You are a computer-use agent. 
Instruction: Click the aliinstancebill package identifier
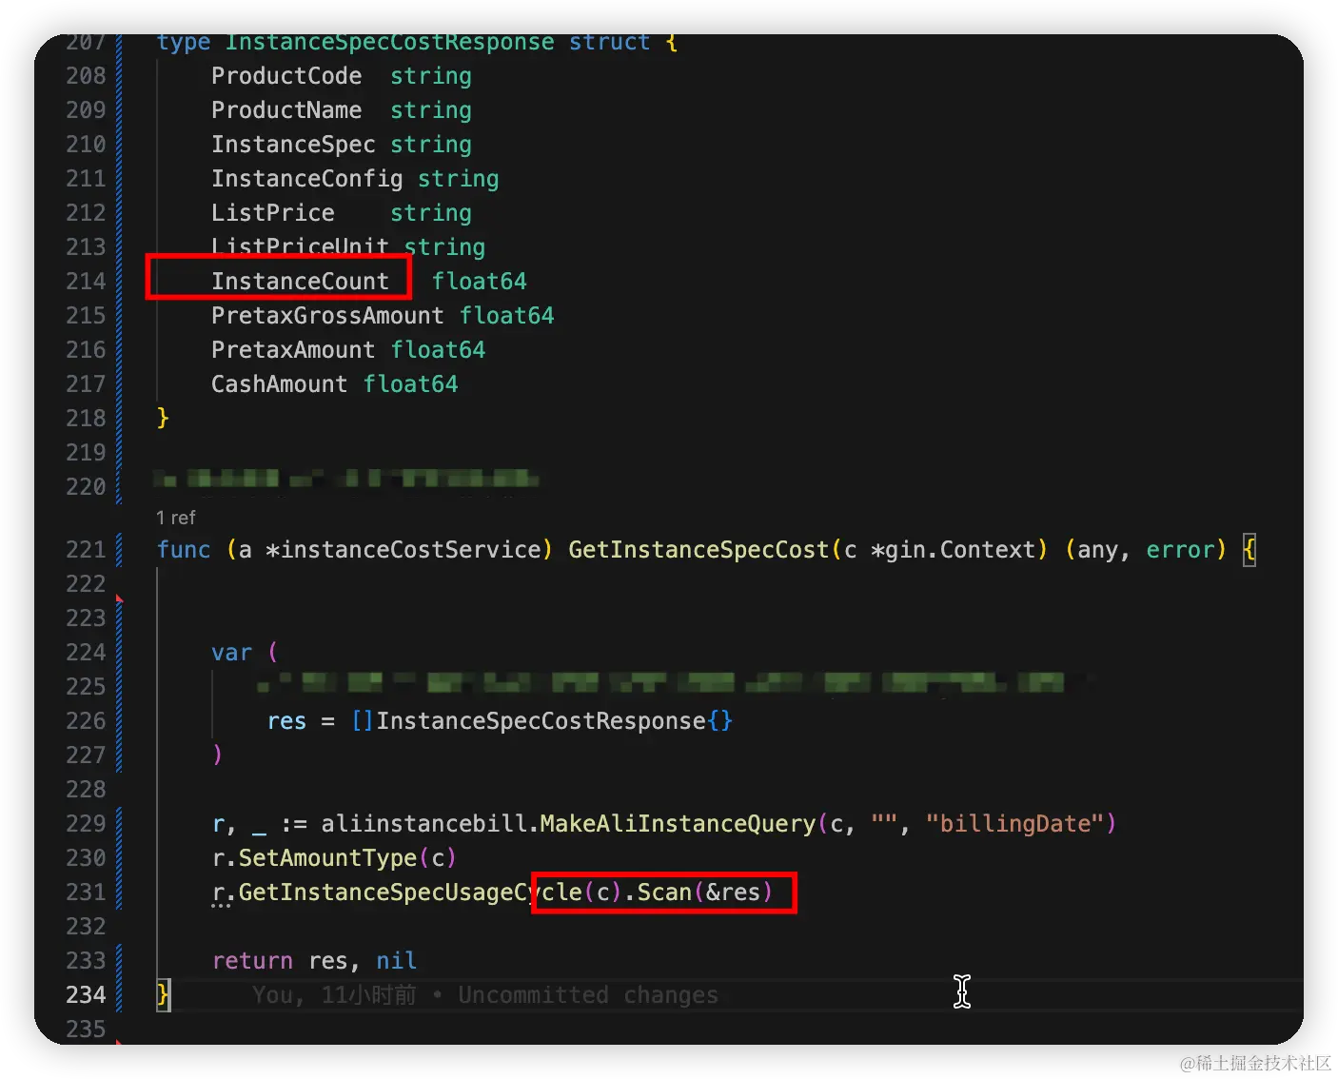[423, 824]
